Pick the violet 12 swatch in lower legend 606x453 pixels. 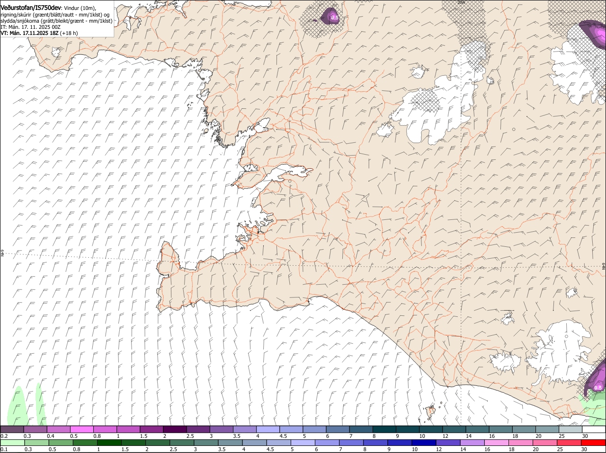click(x=448, y=443)
